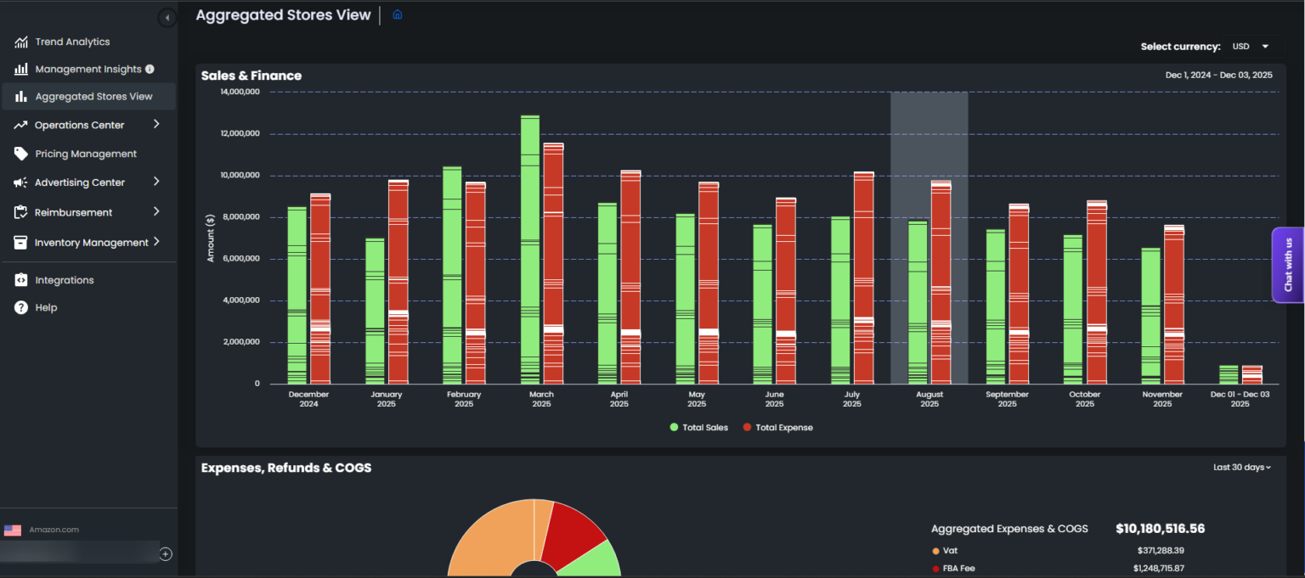Click the Advertising Center megaphone icon
This screenshot has width=1305, height=578.
pos(21,182)
